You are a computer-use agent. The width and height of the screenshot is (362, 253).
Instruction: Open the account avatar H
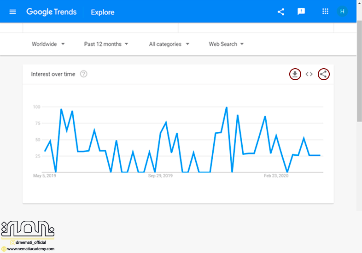pyautogui.click(x=342, y=12)
